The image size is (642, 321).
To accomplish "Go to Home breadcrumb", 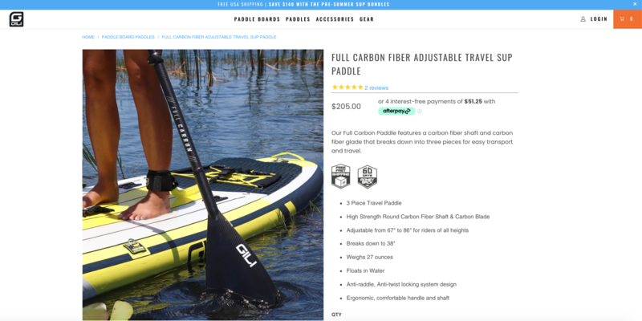I will (x=88, y=37).
